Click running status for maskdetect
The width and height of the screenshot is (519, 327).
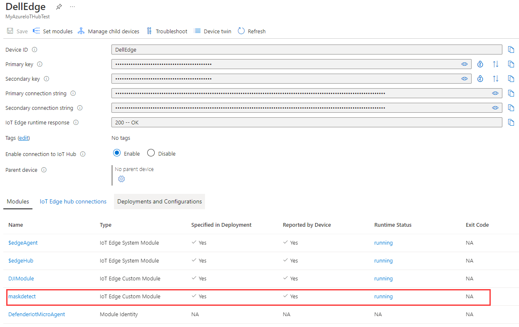[x=383, y=296]
